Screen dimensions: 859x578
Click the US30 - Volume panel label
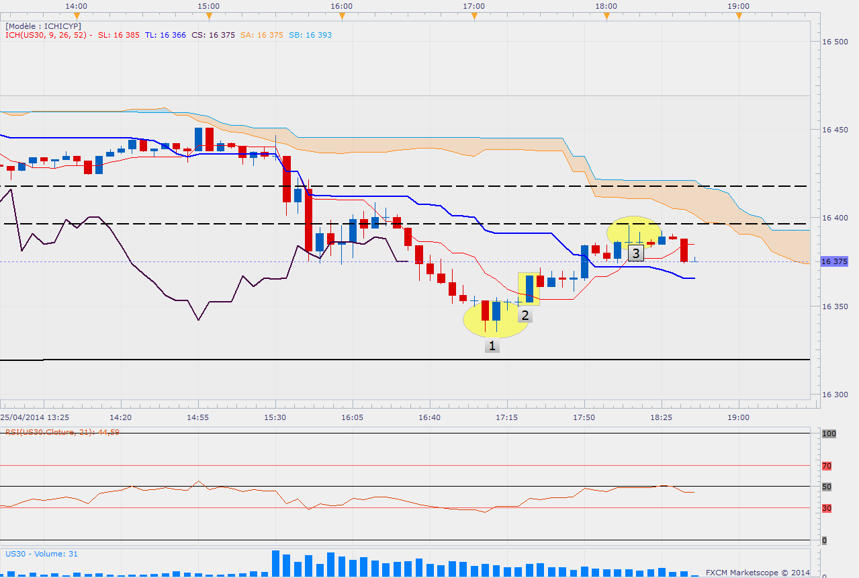tap(41, 554)
